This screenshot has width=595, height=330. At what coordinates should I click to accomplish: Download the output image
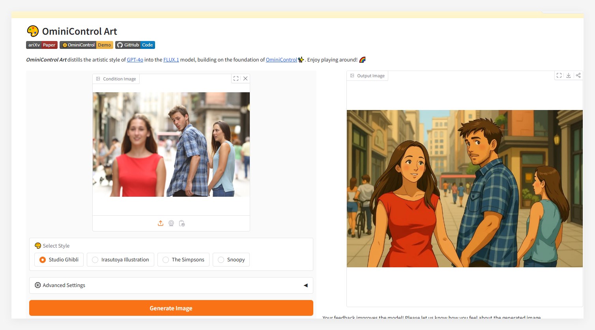(x=569, y=75)
